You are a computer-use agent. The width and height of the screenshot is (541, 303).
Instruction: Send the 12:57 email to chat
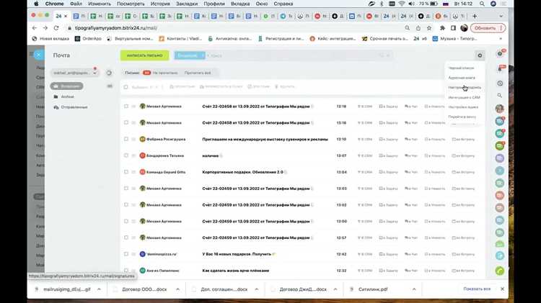click(x=411, y=238)
